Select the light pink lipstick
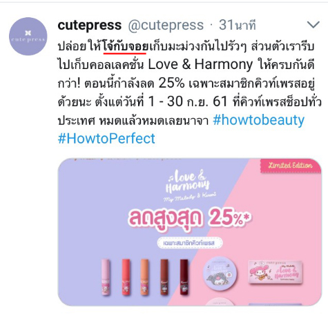Image resolution: width=328 pixels, height=314 pixels. click(x=106, y=277)
